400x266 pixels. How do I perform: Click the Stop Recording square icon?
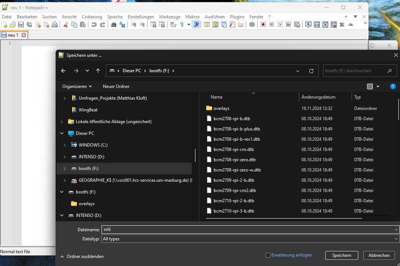click(x=272, y=25)
